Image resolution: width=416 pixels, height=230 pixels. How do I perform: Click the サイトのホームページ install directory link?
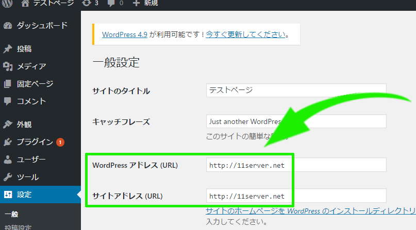point(311,211)
